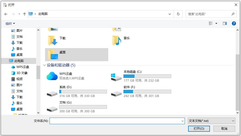Refresh the current location
The image size is (241, 136).
[x=178, y=14]
